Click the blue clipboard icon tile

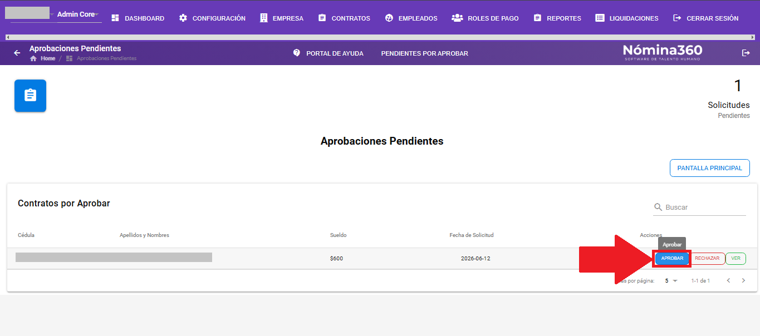(x=30, y=96)
